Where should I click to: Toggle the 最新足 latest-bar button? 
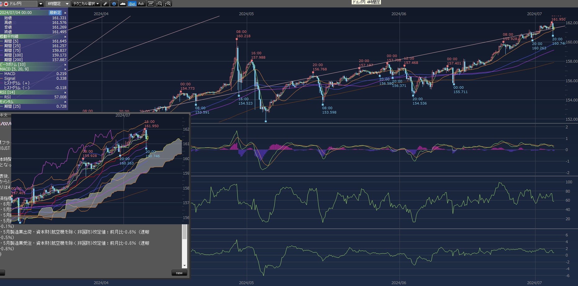[55, 13]
